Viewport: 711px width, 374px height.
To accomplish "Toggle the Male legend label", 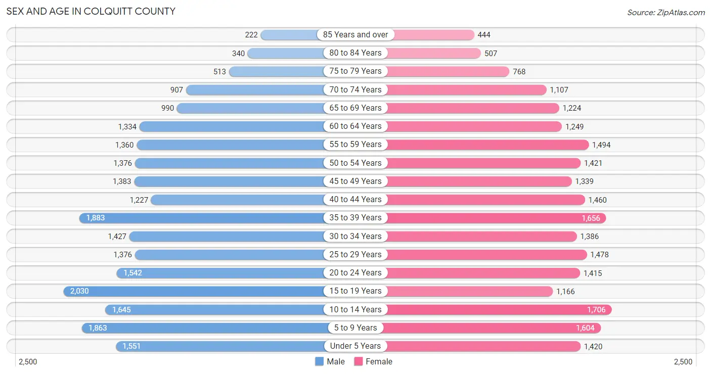I will 336,361.
